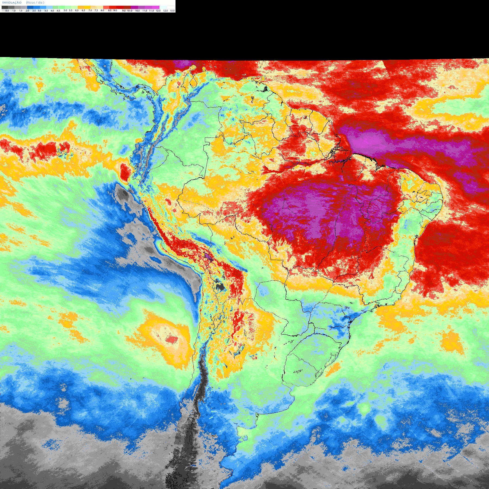Select the darkest gray 0.5 legend swatch
Screen dimensions: 489x489
(x=5, y=7)
